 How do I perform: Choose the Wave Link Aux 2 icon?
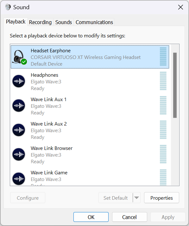click(19, 130)
